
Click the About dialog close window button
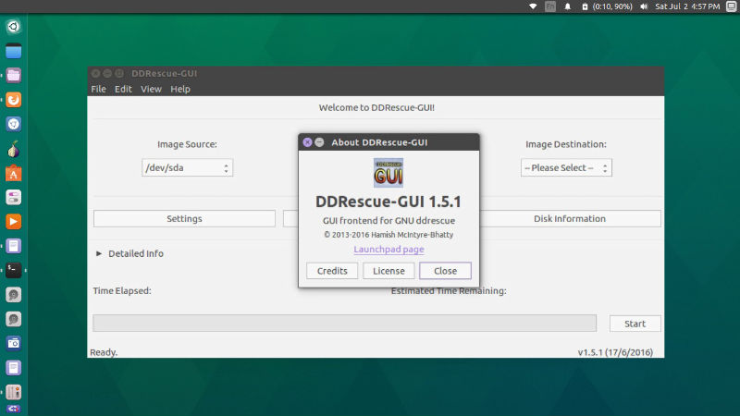tap(307, 142)
